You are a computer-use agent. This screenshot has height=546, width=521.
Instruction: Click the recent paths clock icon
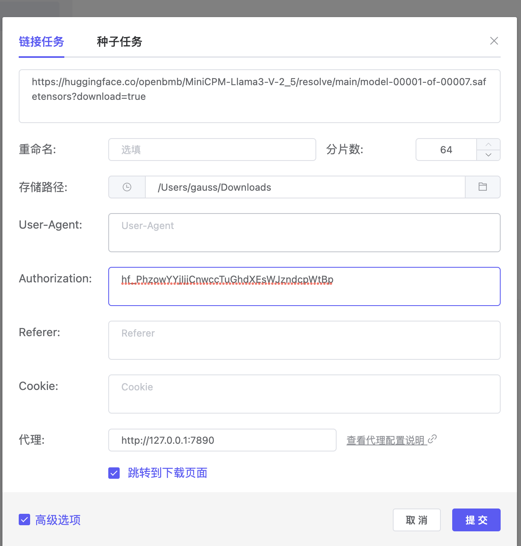pos(127,187)
